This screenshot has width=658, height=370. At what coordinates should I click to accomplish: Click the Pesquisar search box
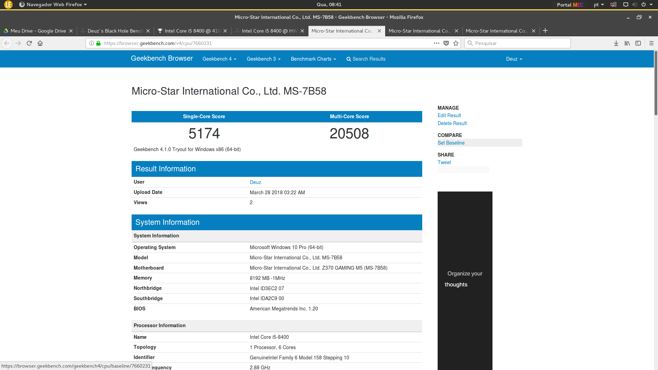(x=517, y=43)
